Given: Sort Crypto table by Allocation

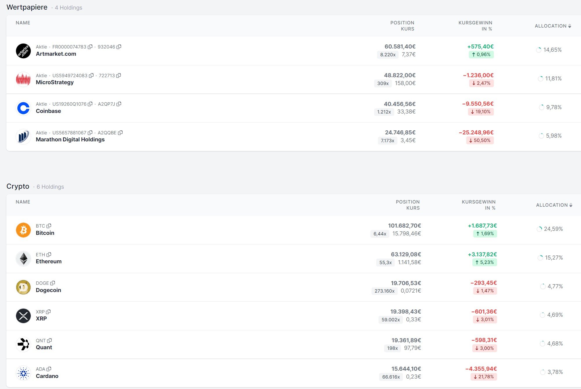Looking at the screenshot, I should tap(554, 205).
